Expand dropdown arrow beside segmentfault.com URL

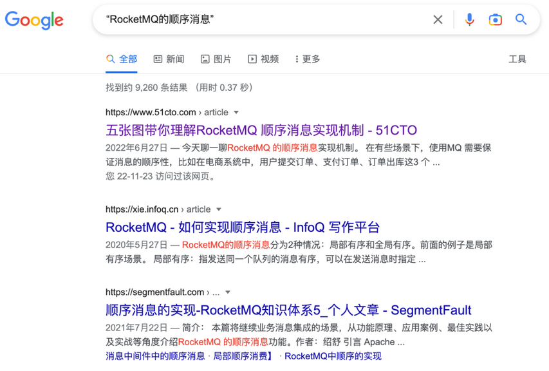click(228, 292)
